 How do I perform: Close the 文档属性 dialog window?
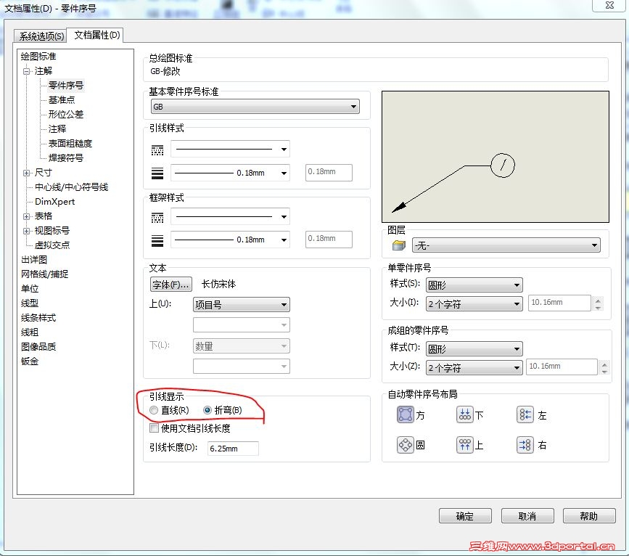click(x=609, y=5)
